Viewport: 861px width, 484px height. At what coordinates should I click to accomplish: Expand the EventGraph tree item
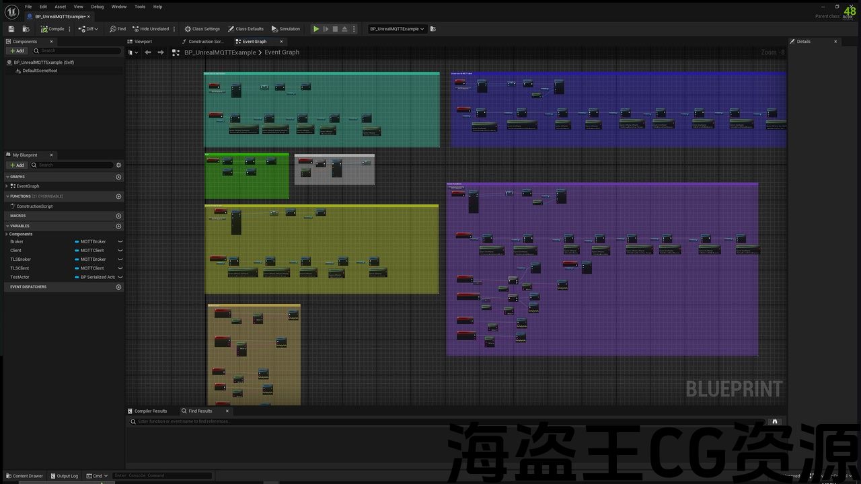[x=7, y=186]
